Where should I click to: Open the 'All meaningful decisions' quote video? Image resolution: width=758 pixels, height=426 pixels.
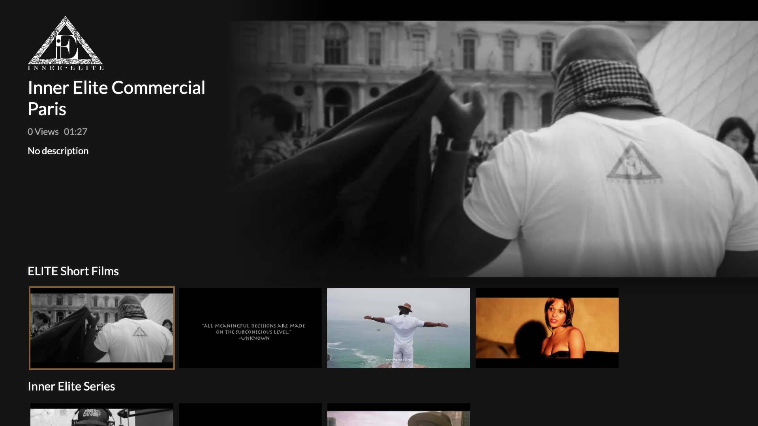coord(250,328)
